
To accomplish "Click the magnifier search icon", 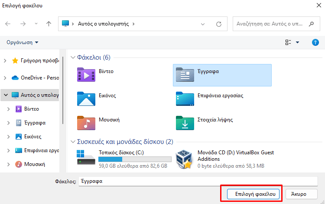I will point(311,24).
